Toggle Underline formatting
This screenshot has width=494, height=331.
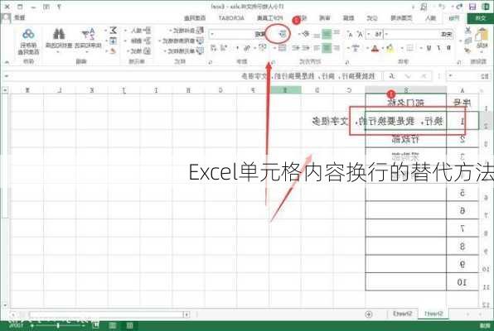point(429,48)
